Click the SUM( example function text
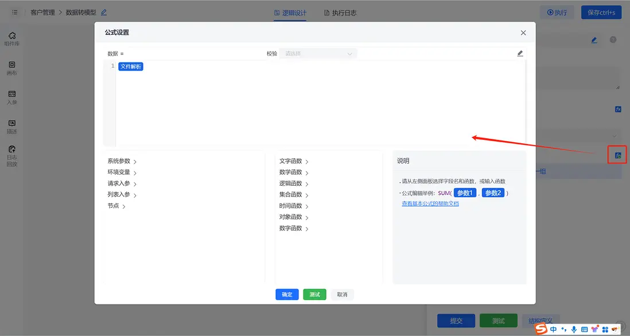The width and height of the screenshot is (630, 336). tap(445, 193)
